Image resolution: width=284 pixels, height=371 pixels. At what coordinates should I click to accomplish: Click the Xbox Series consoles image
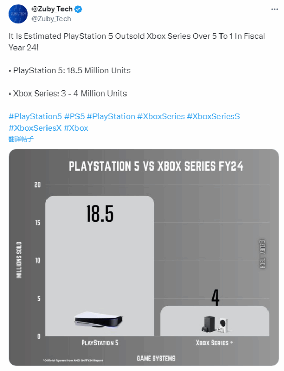pyautogui.click(x=215, y=324)
